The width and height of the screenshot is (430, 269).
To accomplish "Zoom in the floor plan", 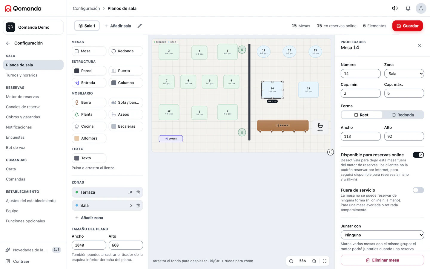I will (314, 261).
